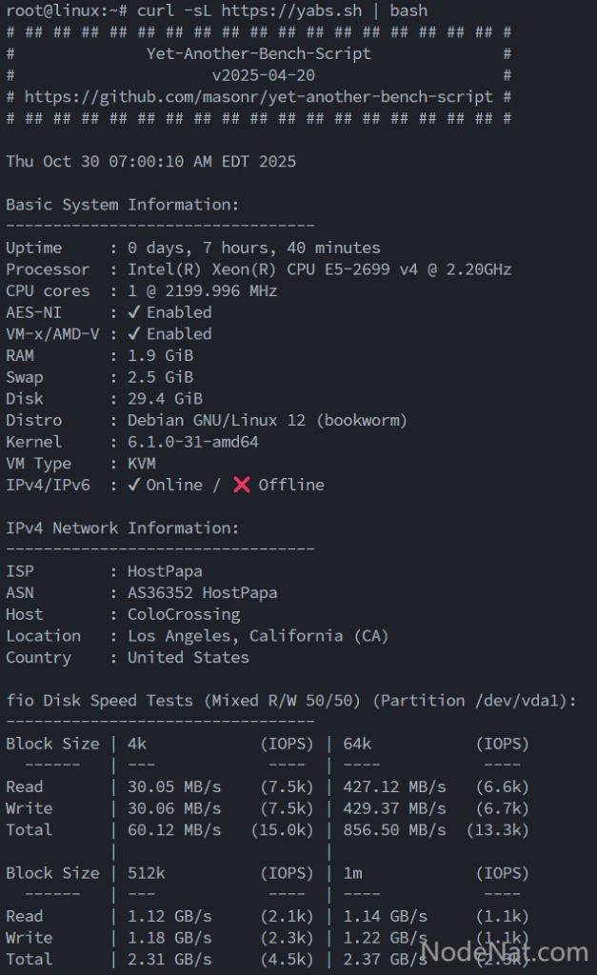Viewport: 597px width, 975px height.
Task: Click the VM-x/AMD-V Enabled checkmark
Action: (134, 334)
